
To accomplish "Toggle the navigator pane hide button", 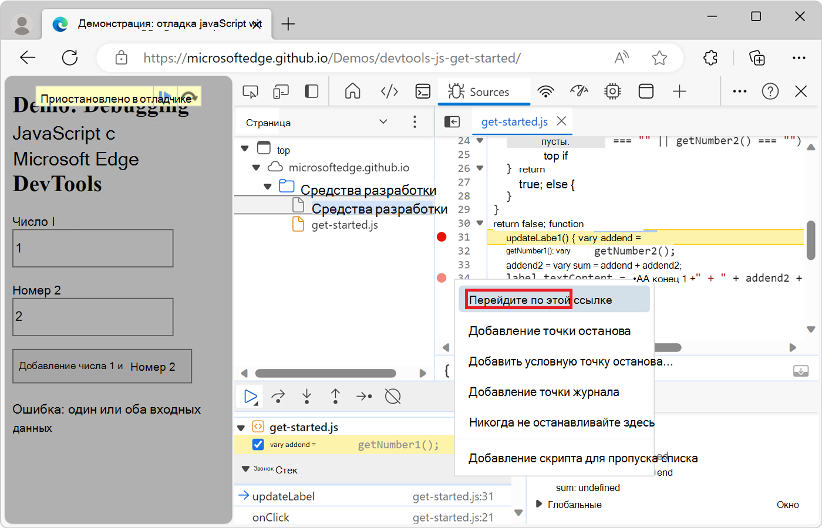I will coord(452,121).
